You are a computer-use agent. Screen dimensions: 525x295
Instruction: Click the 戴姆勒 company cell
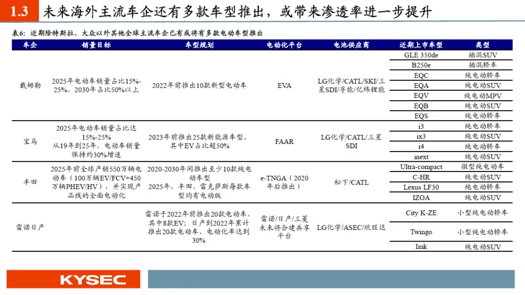coord(30,86)
